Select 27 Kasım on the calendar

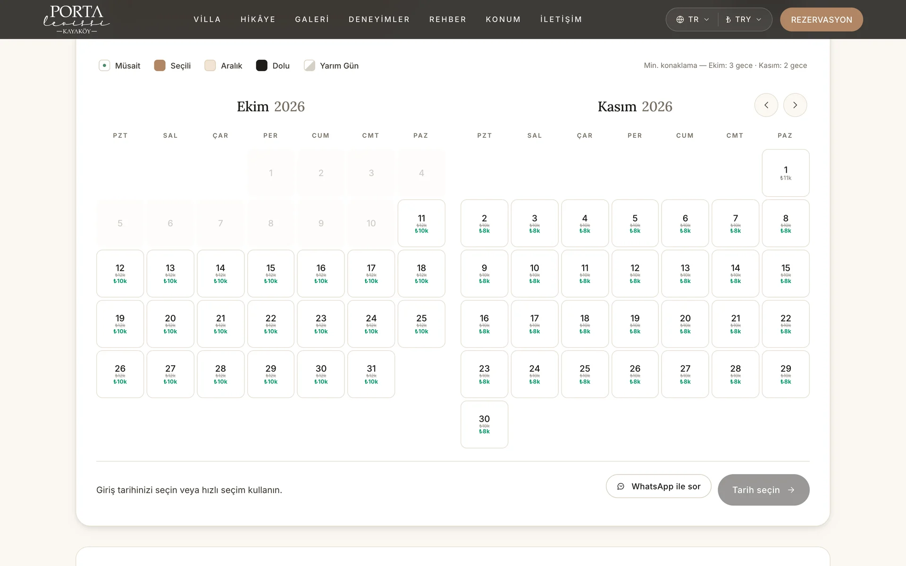(685, 374)
